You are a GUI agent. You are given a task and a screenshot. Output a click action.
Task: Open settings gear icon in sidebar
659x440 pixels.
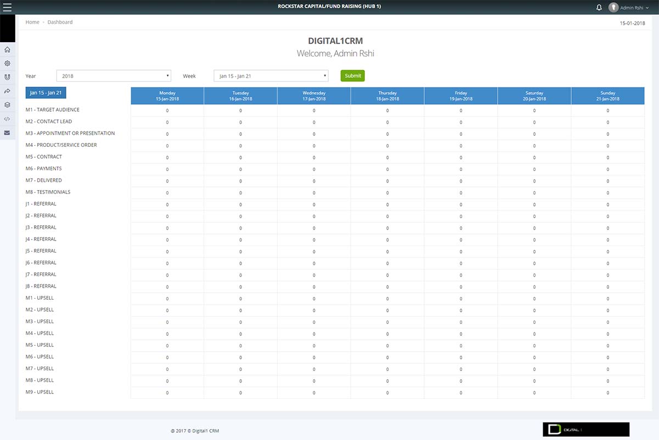click(x=7, y=64)
